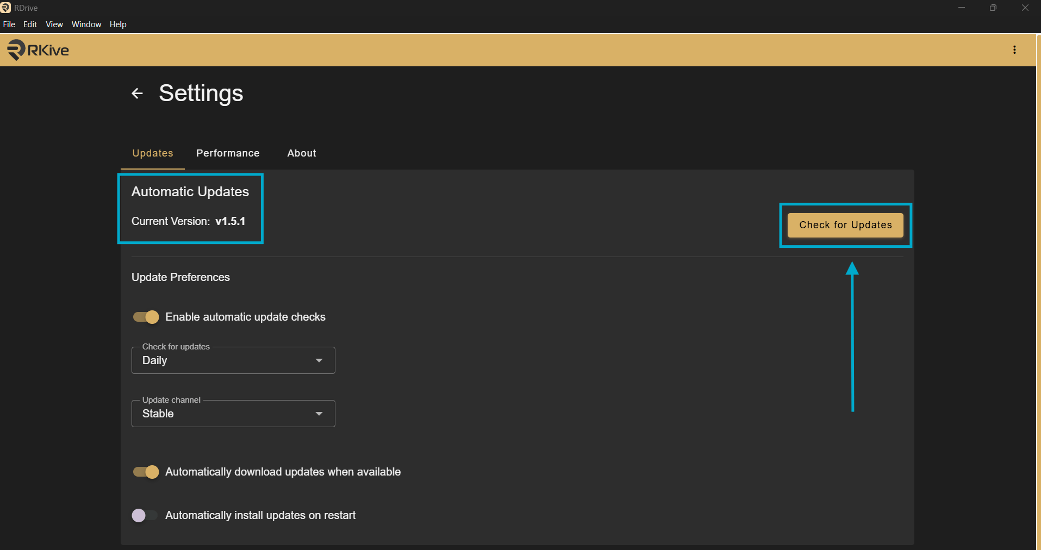
Task: Open the Help menu
Action: tap(118, 24)
